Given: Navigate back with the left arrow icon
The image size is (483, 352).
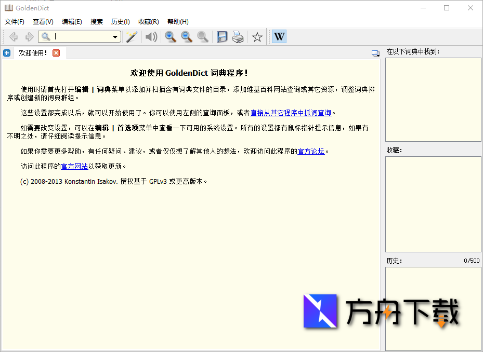Looking at the screenshot, I should (x=14, y=36).
